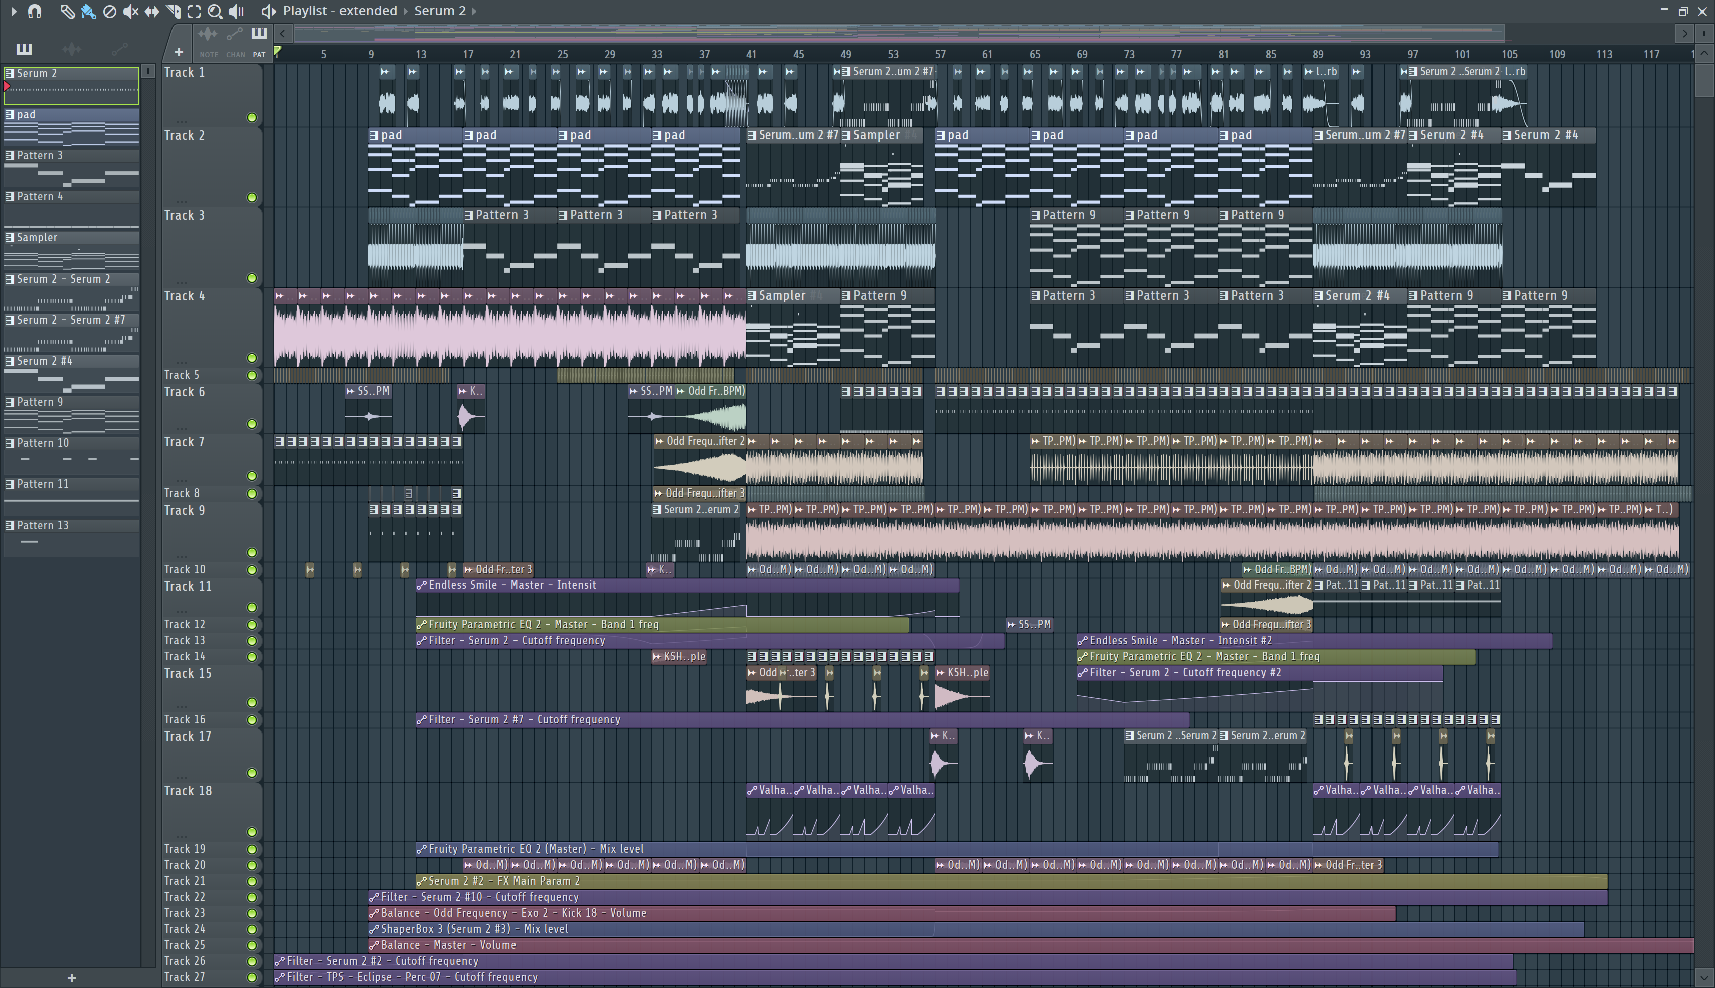
Task: Click the horizontal song overview scrollbar
Action: tap(899, 33)
